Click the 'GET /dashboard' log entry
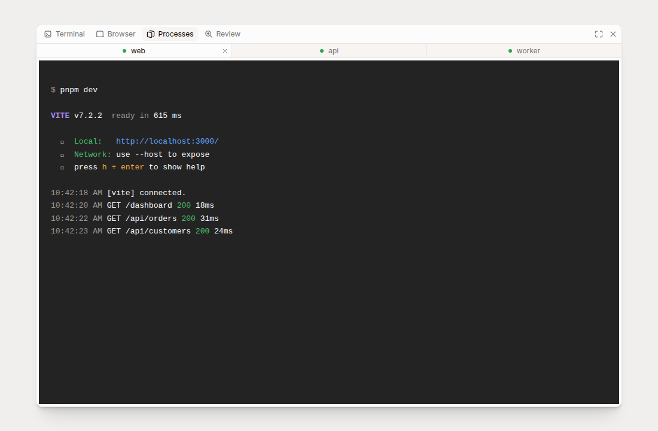 click(139, 205)
